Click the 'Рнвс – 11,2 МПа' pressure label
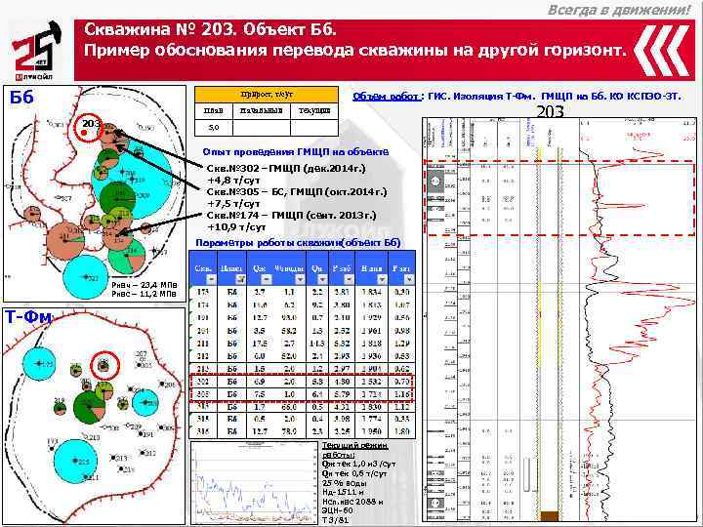 [144, 294]
